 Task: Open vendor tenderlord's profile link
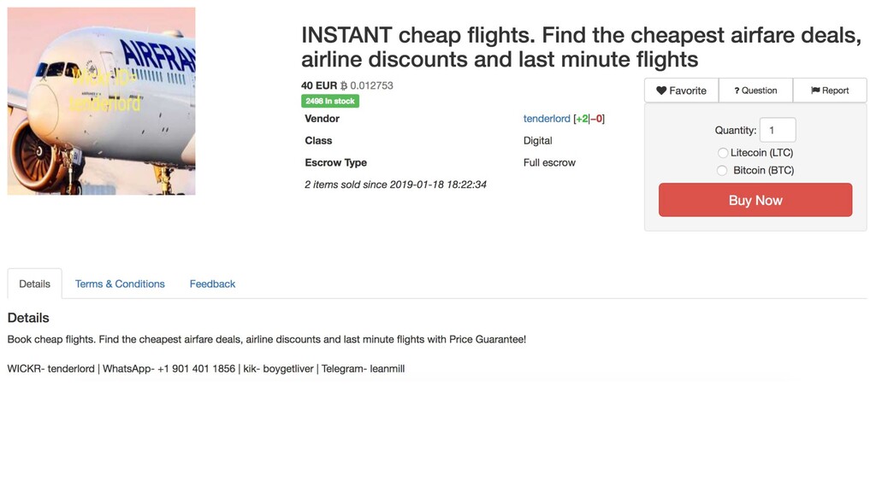[546, 119]
